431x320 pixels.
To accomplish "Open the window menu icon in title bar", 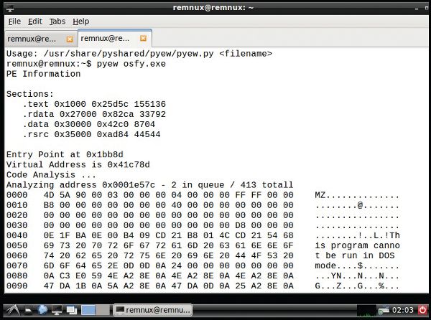I will [x=9, y=8].
